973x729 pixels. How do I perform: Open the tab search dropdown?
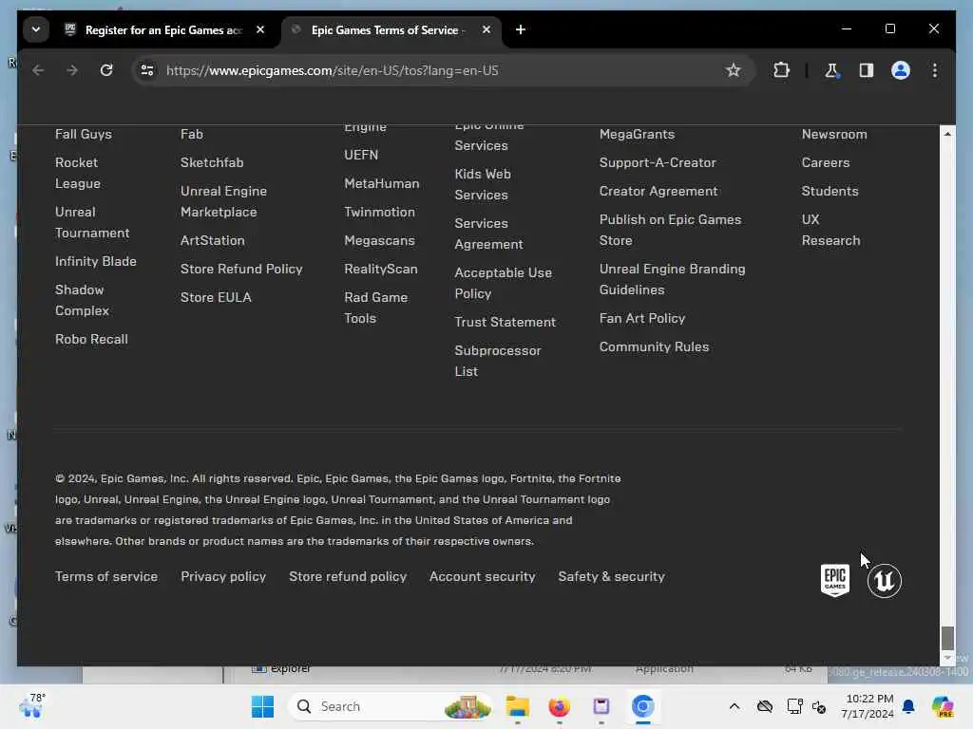36,29
